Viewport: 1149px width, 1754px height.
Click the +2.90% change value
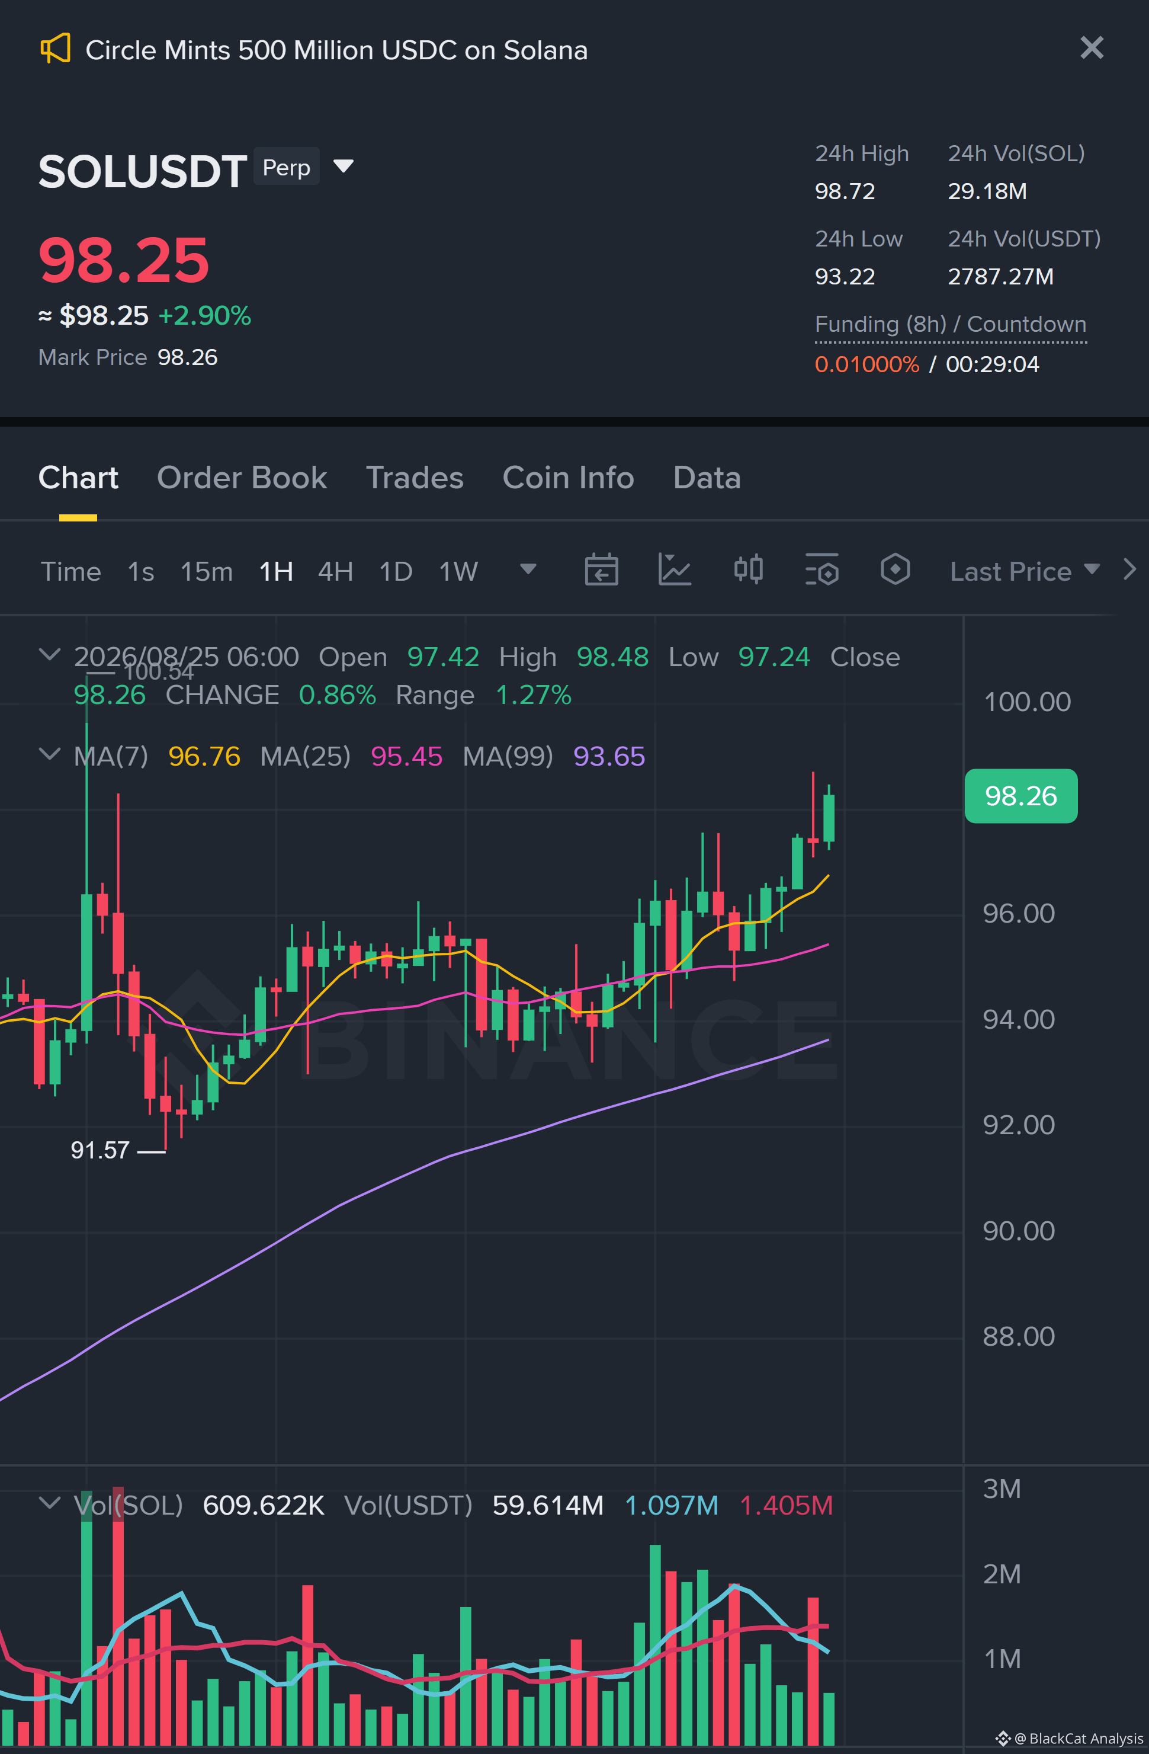click(205, 315)
